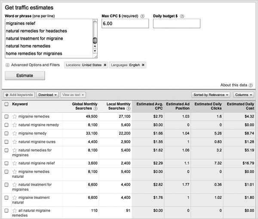Open help icon next to Daily budget
The width and height of the screenshot is (258, 219).
(x=182, y=16)
